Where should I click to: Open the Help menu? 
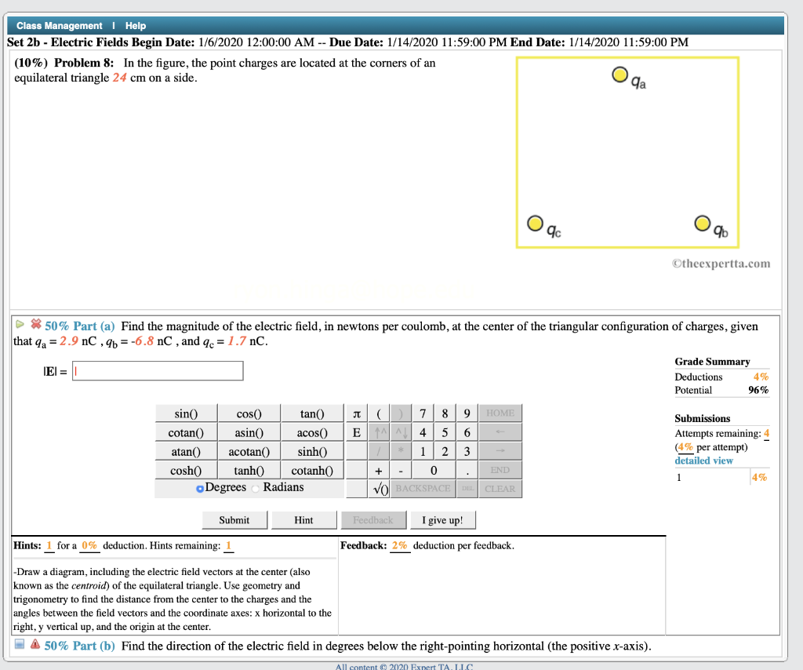[136, 25]
